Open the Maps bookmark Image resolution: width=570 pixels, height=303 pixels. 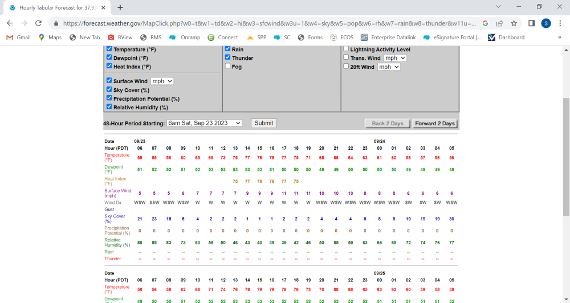coord(50,38)
